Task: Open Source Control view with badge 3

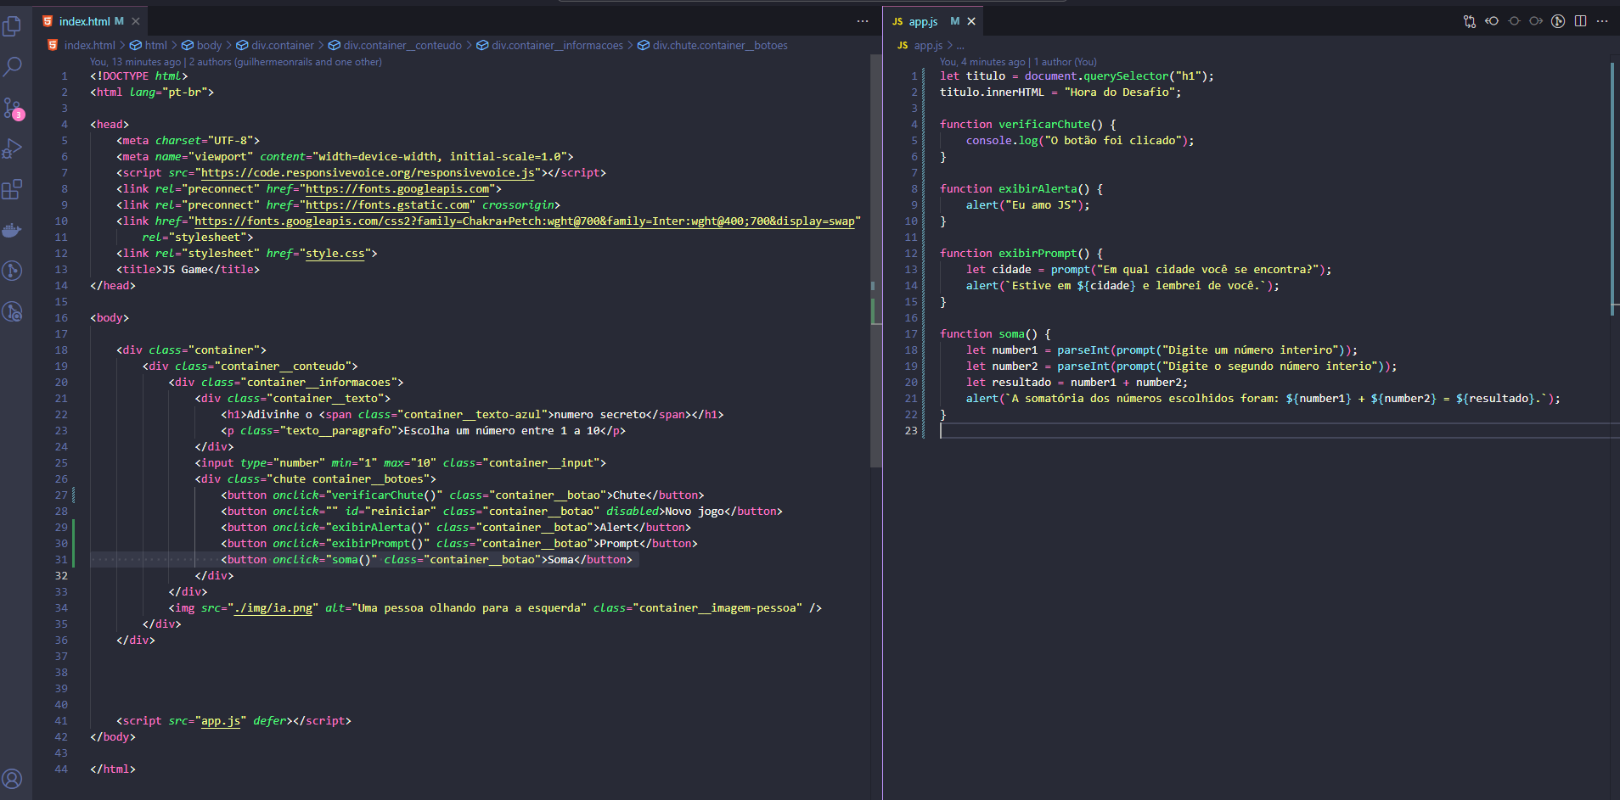Action: coord(13,109)
